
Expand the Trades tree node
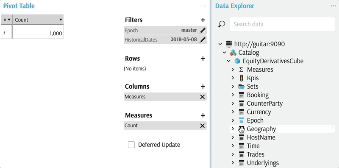click(x=233, y=154)
